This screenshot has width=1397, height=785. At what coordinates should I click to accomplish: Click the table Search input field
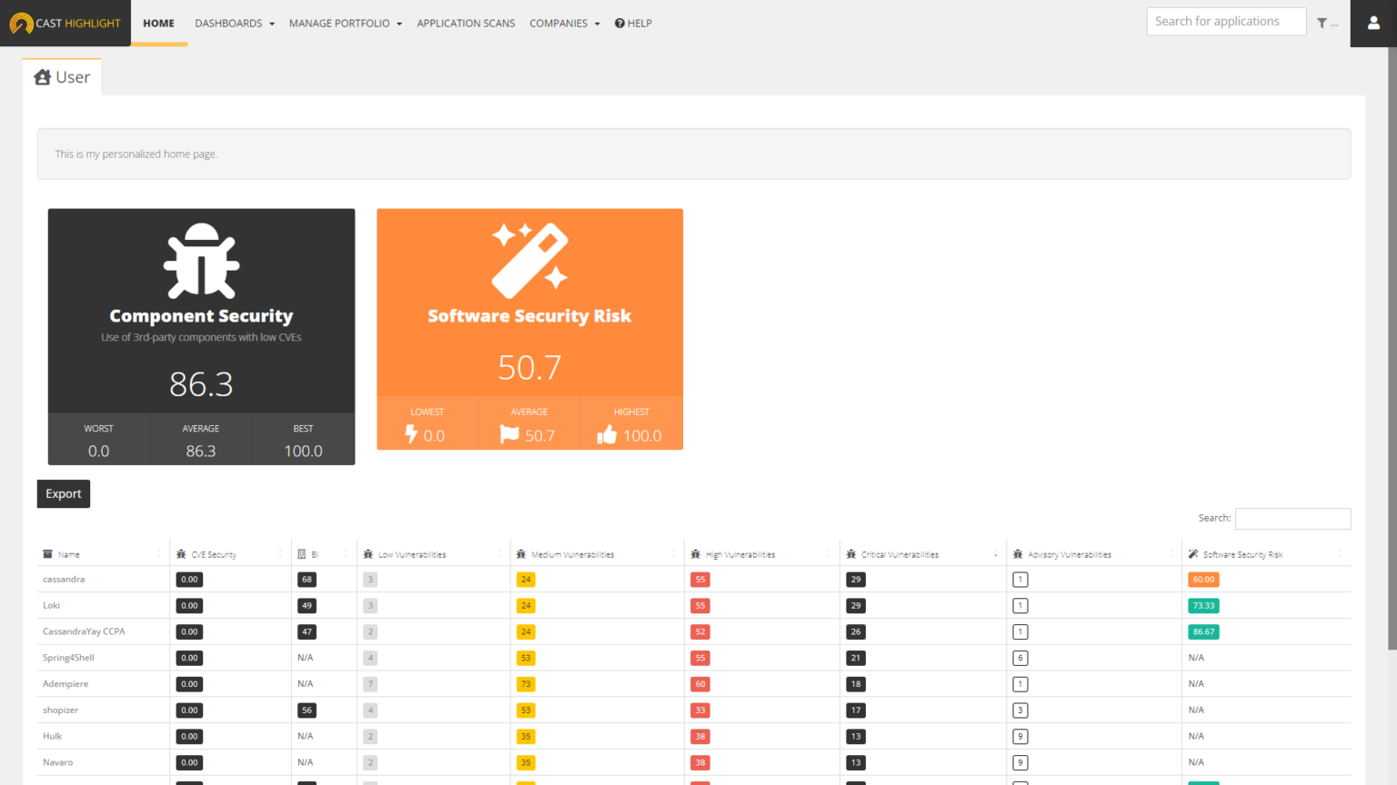[x=1292, y=518]
